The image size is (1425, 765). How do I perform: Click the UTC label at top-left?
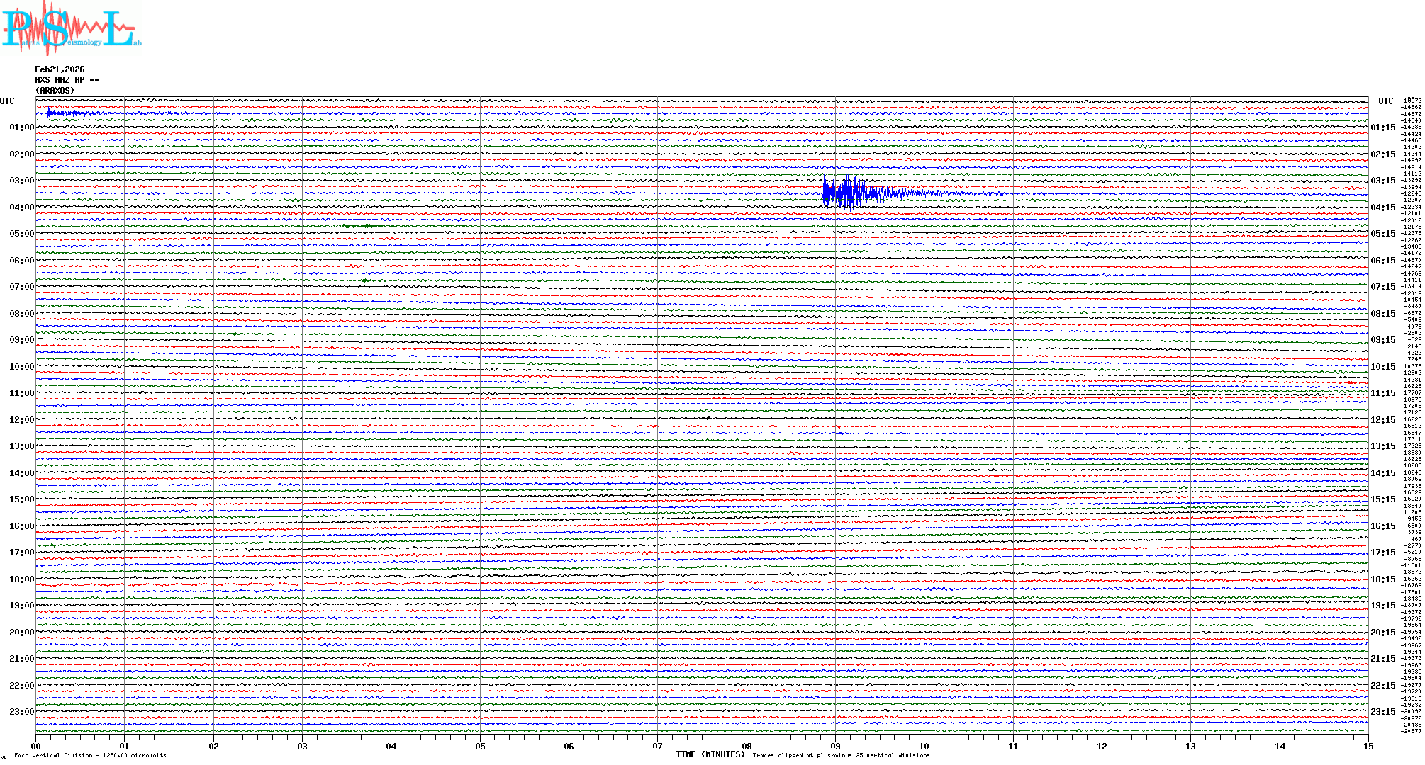(x=7, y=101)
